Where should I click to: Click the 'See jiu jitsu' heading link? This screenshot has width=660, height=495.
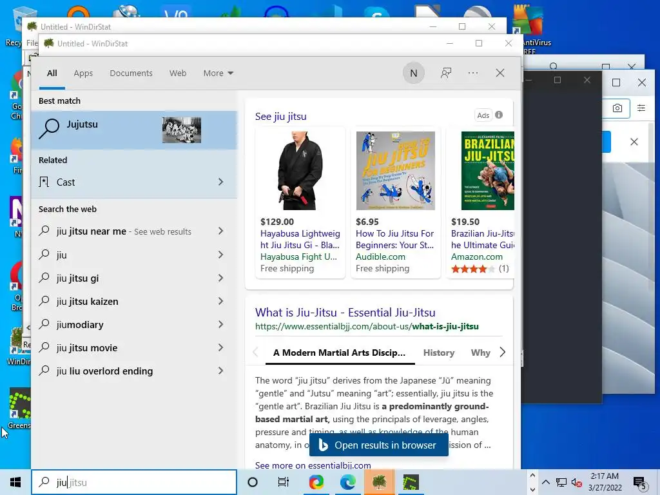281,117
